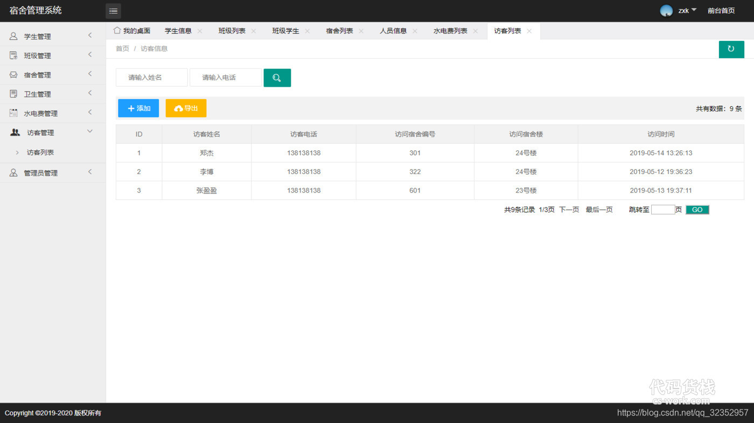Expand the 宿舍管理 menu chevron
The height and width of the screenshot is (423, 754).
90,74
